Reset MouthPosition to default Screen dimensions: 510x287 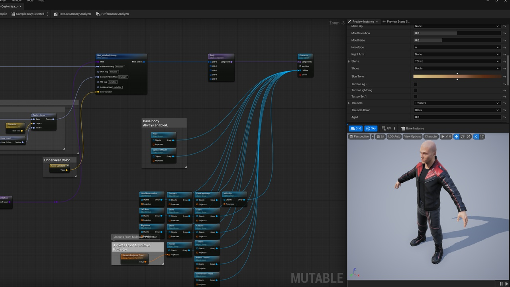[x=504, y=33]
